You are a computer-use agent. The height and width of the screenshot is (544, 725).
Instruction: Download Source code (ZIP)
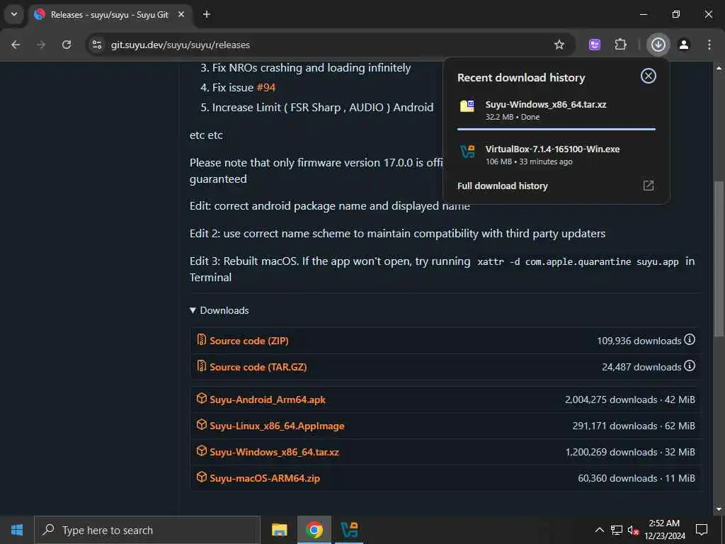pos(249,341)
